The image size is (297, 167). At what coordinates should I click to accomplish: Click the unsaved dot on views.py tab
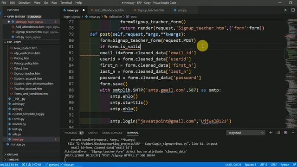tap(84, 10)
